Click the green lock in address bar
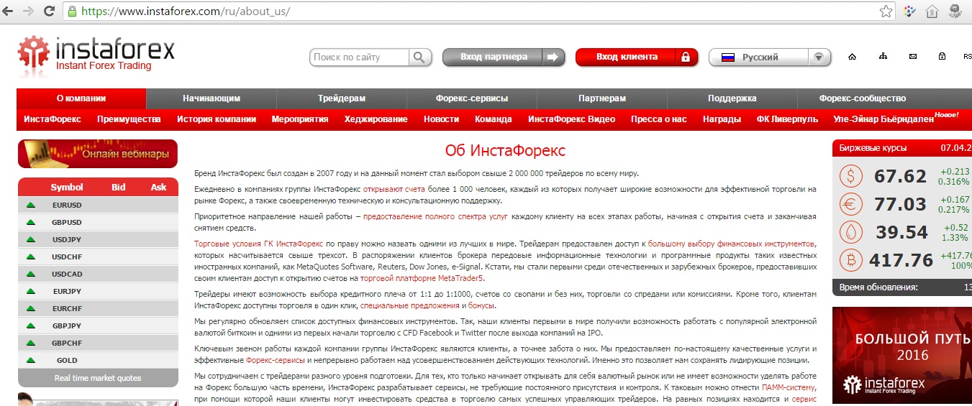 71,11
